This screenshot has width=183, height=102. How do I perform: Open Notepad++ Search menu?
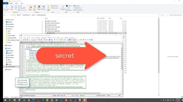pyautogui.click(x=28, y=38)
